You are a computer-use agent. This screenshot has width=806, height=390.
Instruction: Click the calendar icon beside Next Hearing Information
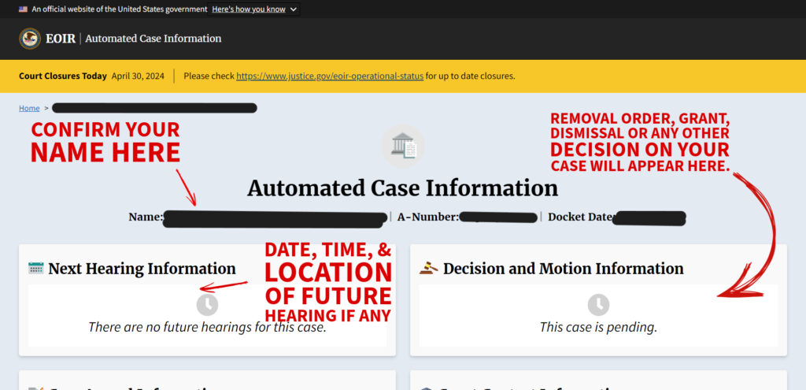pyautogui.click(x=36, y=268)
